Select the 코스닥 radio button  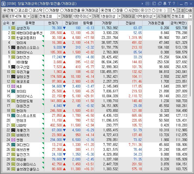[x=30, y=10]
